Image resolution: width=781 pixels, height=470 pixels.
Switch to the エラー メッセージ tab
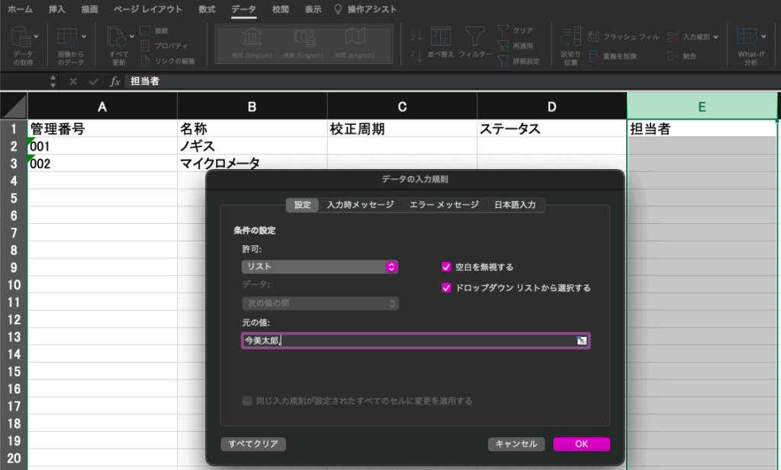click(x=444, y=205)
